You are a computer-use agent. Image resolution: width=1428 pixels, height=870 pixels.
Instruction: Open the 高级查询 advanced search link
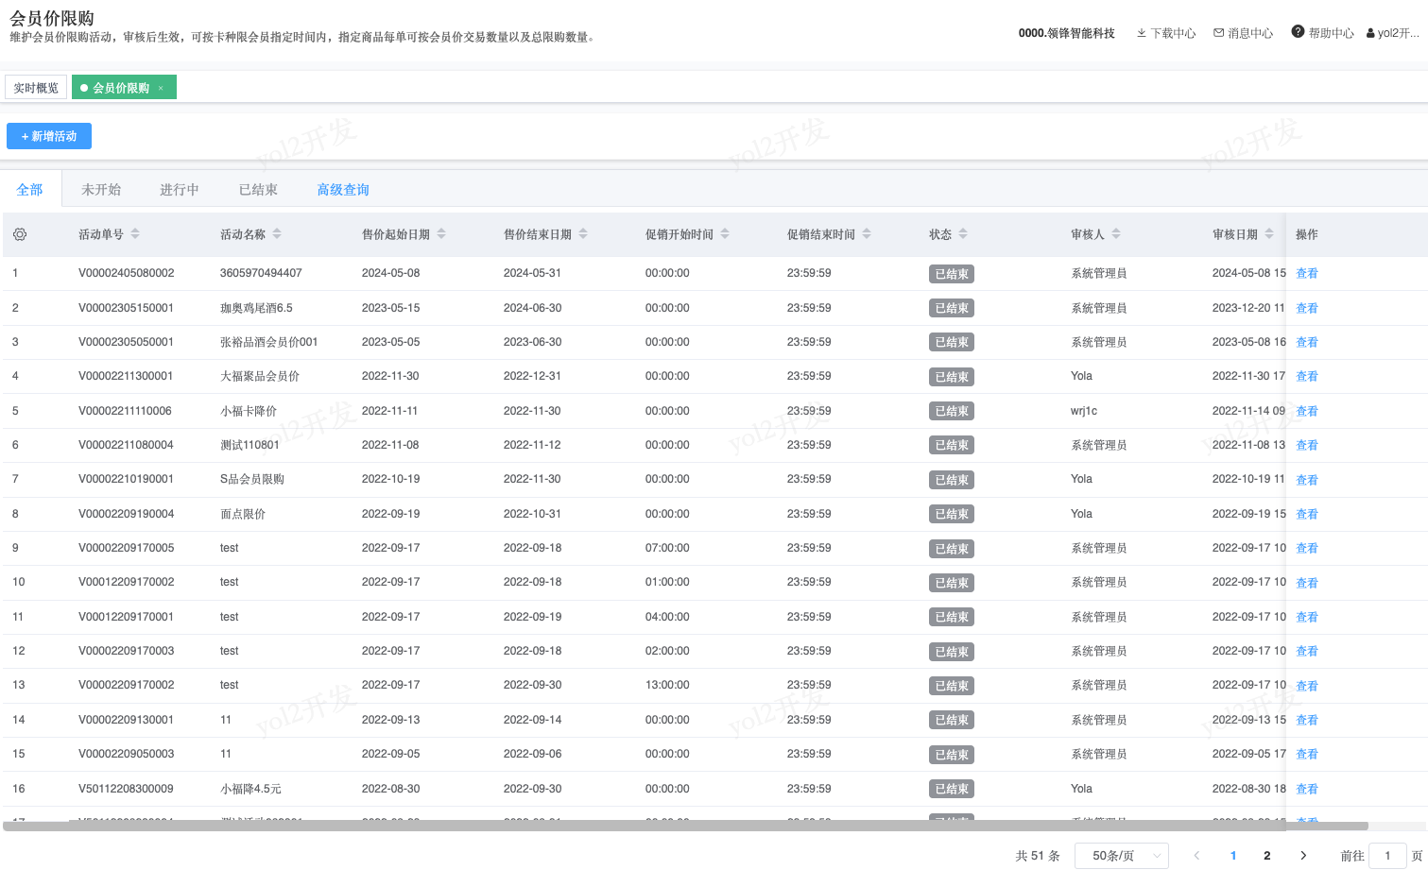[x=343, y=190]
